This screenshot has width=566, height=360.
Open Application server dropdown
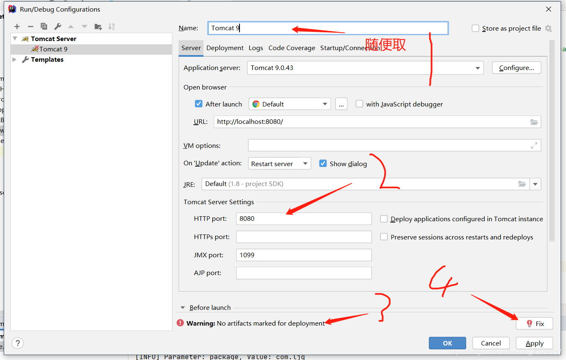pyautogui.click(x=365, y=68)
